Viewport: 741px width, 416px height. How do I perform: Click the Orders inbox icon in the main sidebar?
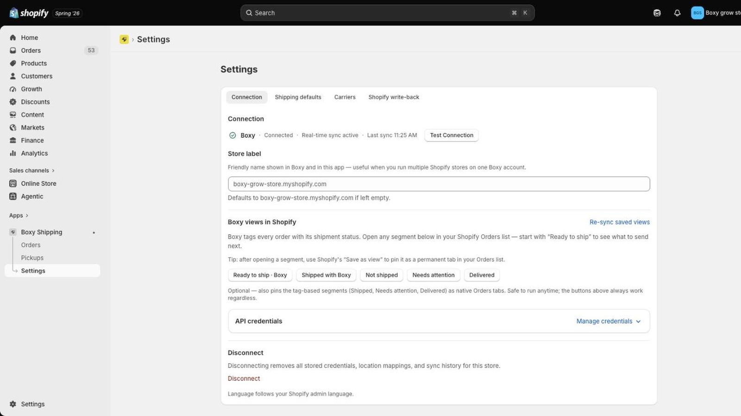pos(13,50)
